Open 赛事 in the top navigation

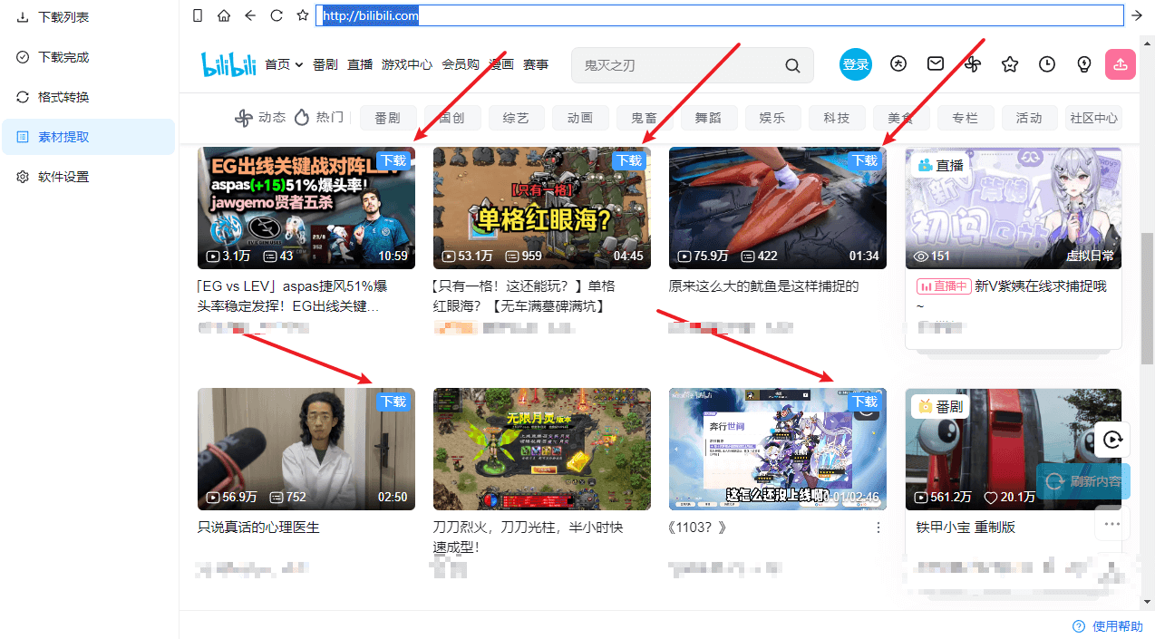(536, 64)
